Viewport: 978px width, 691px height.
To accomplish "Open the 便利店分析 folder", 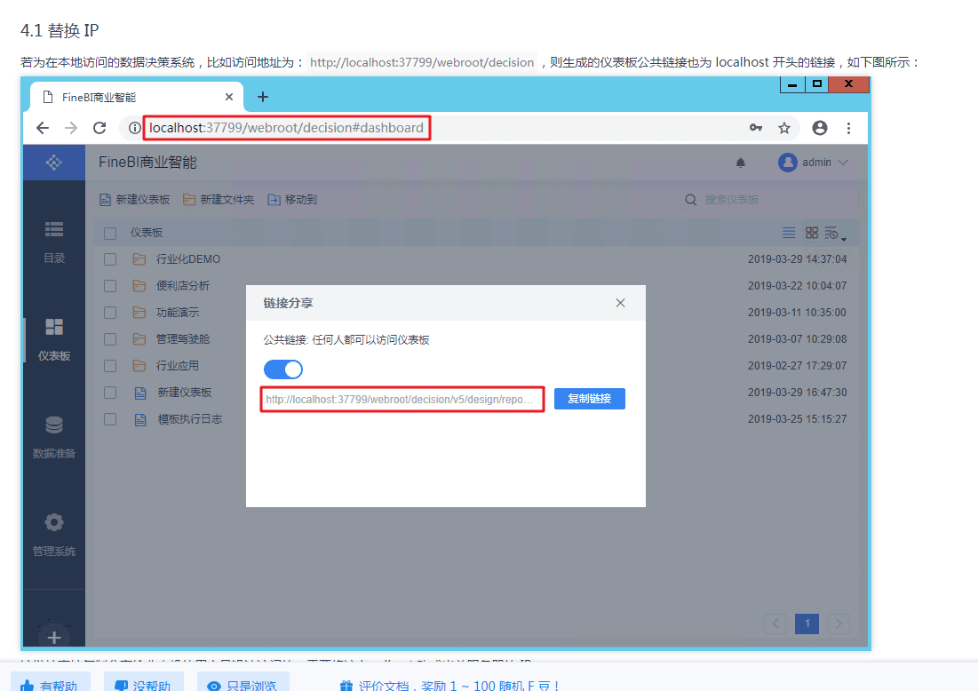I will (x=183, y=286).
